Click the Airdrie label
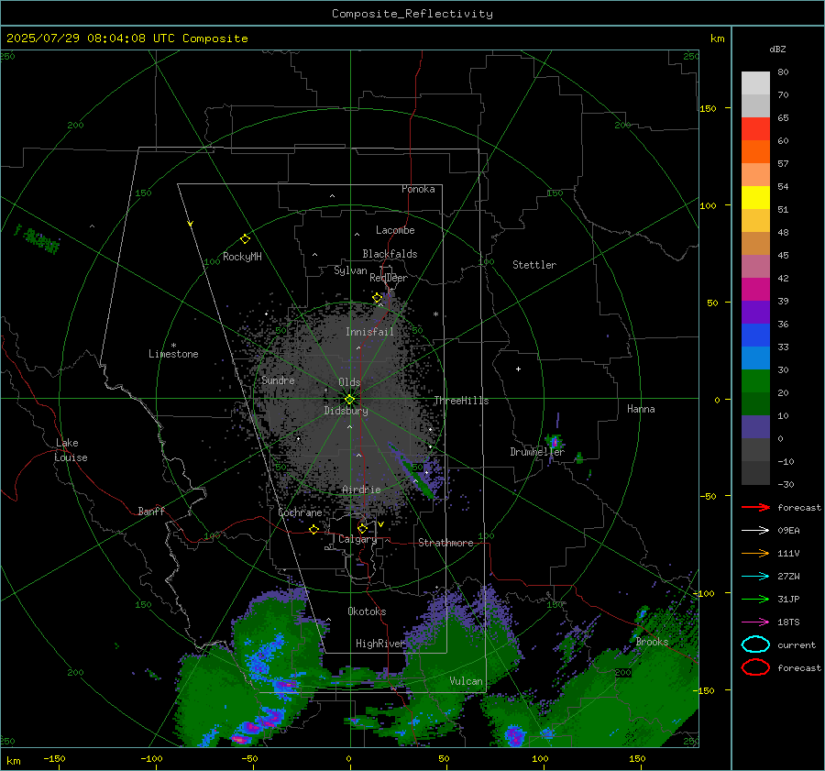The image size is (825, 771). [361, 490]
